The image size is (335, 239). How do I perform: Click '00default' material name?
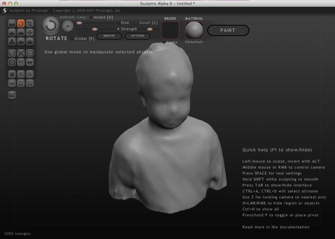pos(194,42)
